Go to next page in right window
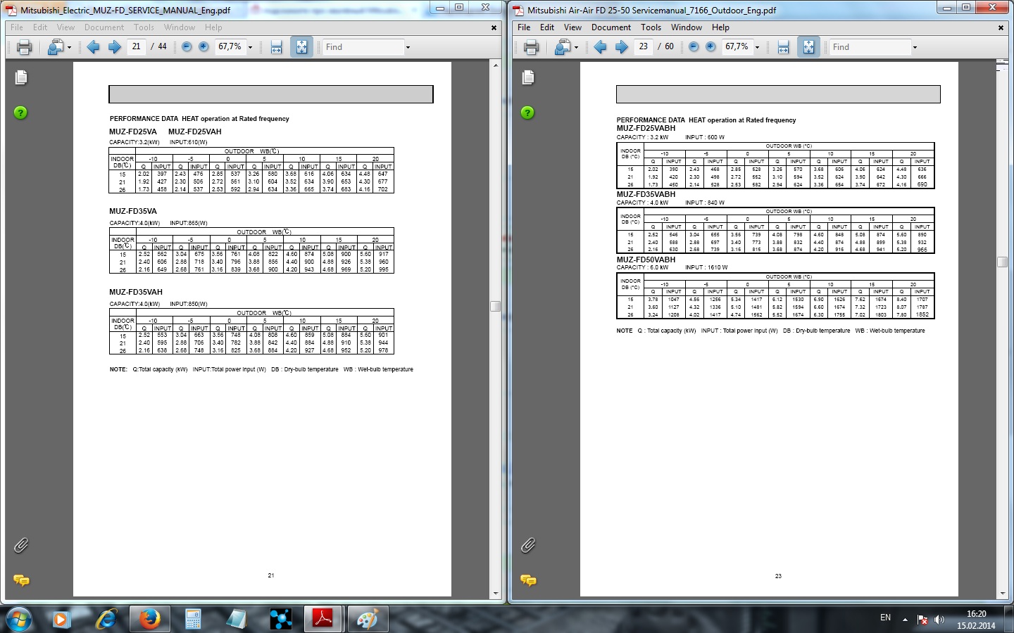 pyautogui.click(x=621, y=47)
